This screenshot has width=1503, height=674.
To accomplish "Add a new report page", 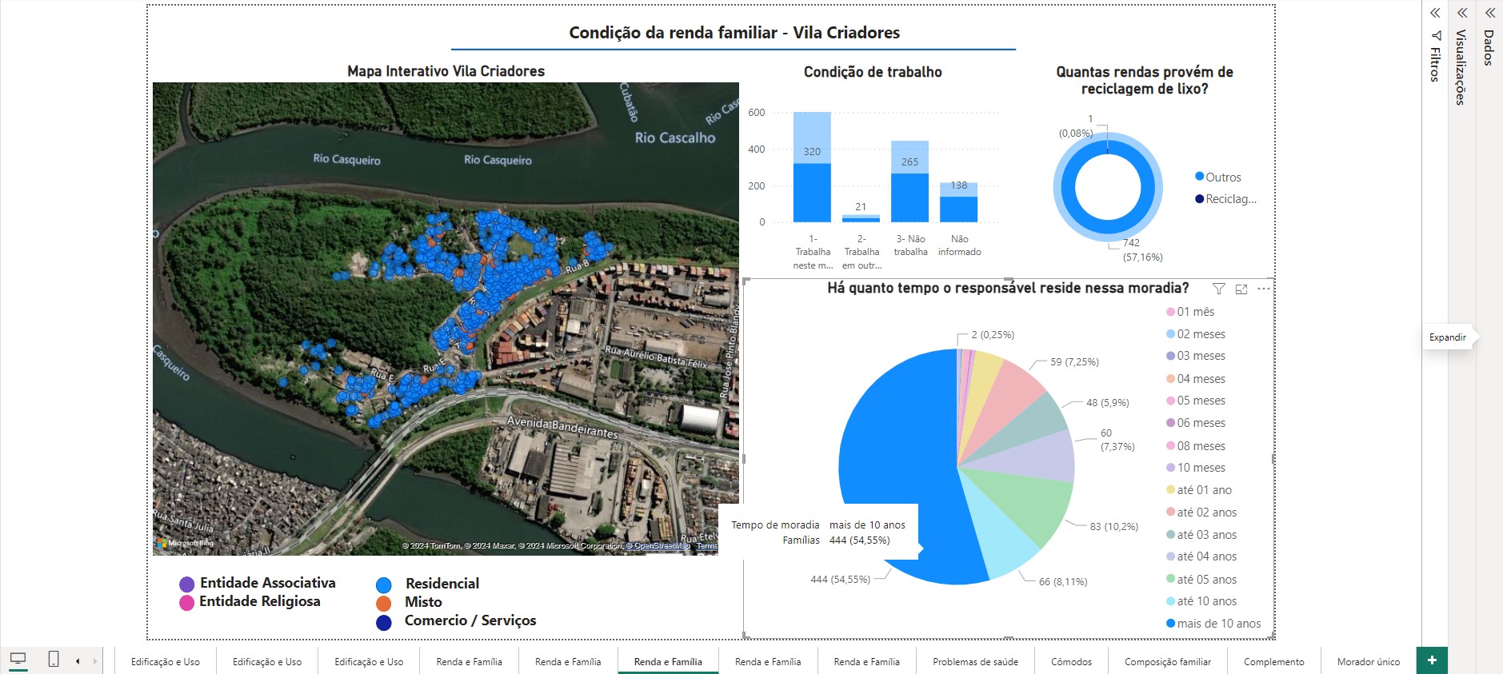I will 1432,660.
